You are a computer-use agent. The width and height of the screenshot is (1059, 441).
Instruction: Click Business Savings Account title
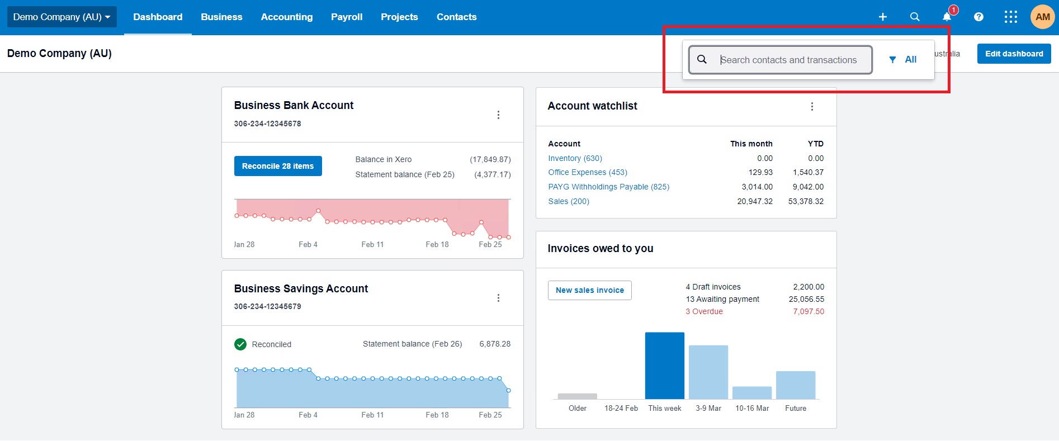[x=301, y=288]
